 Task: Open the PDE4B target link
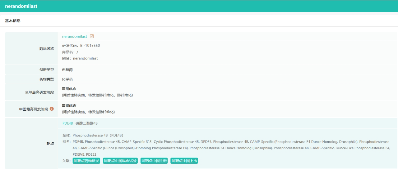(67, 123)
